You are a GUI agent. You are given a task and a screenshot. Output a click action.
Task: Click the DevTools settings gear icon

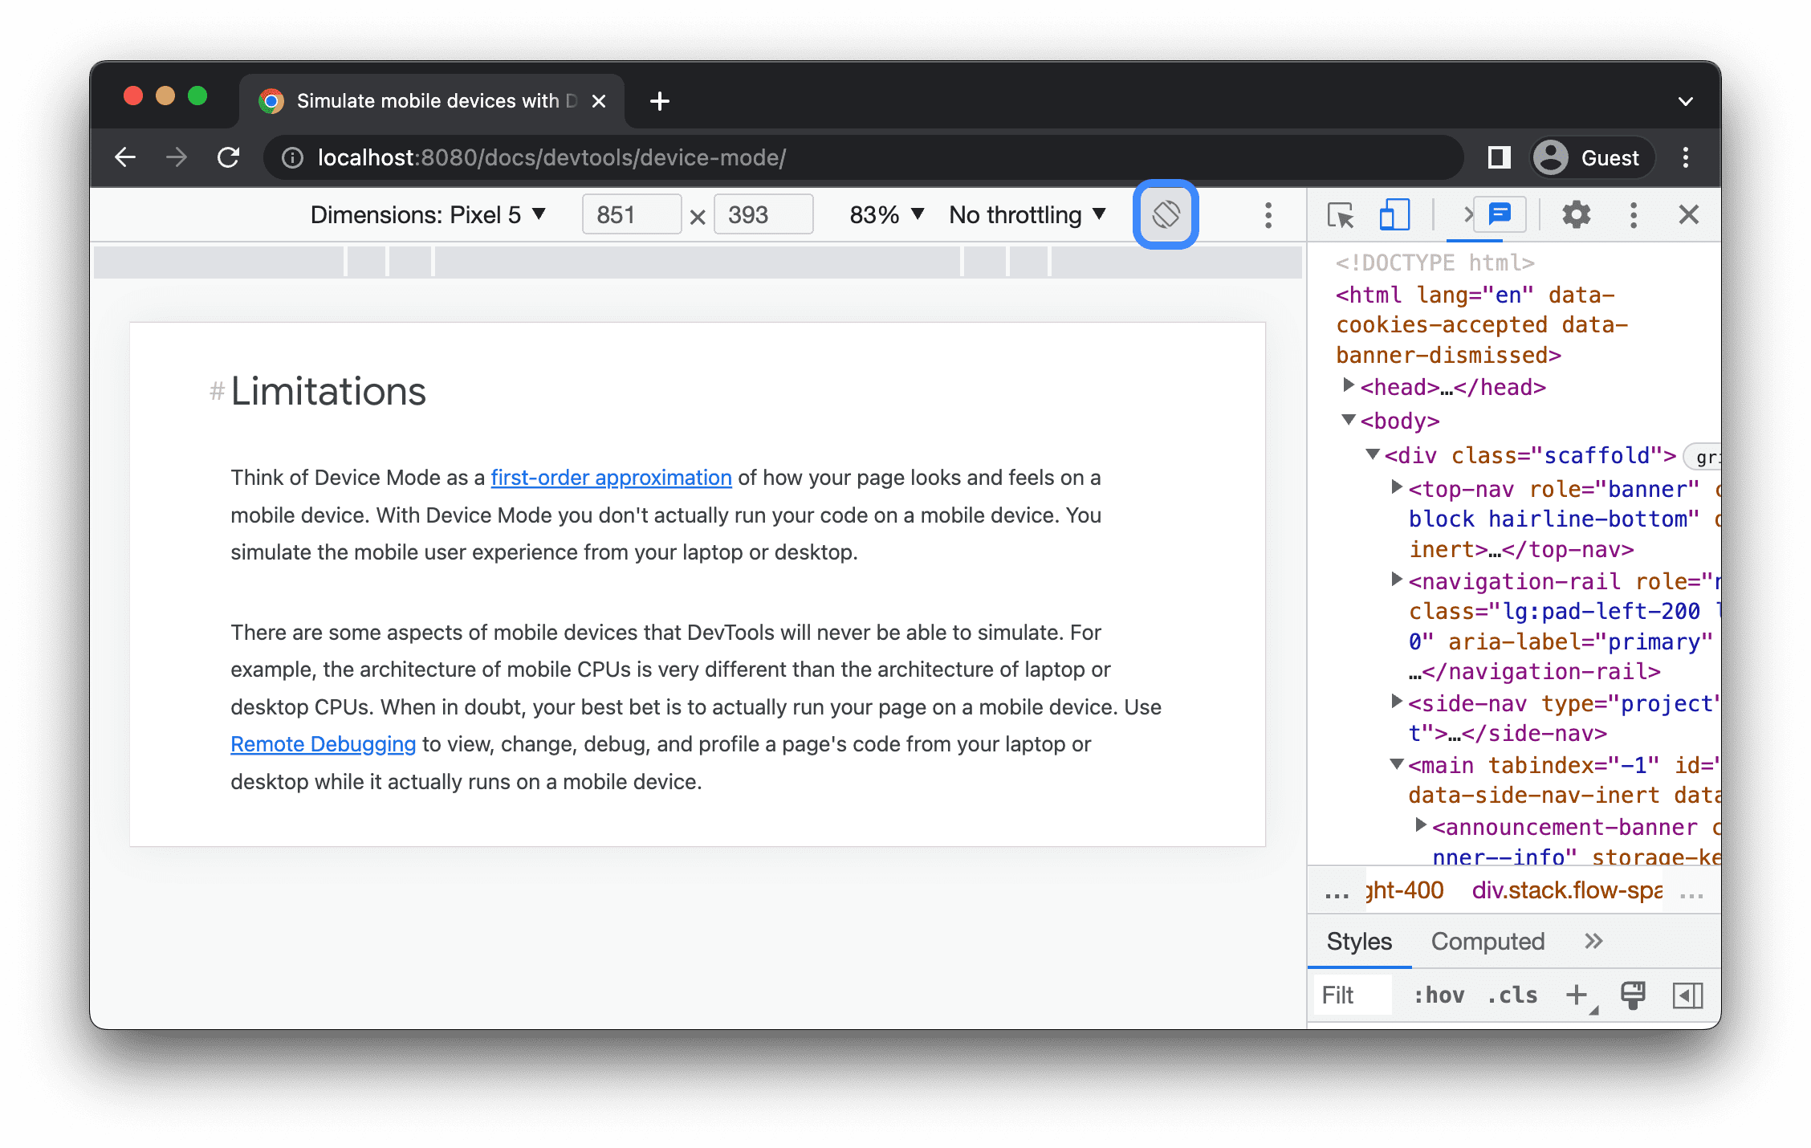tap(1575, 214)
